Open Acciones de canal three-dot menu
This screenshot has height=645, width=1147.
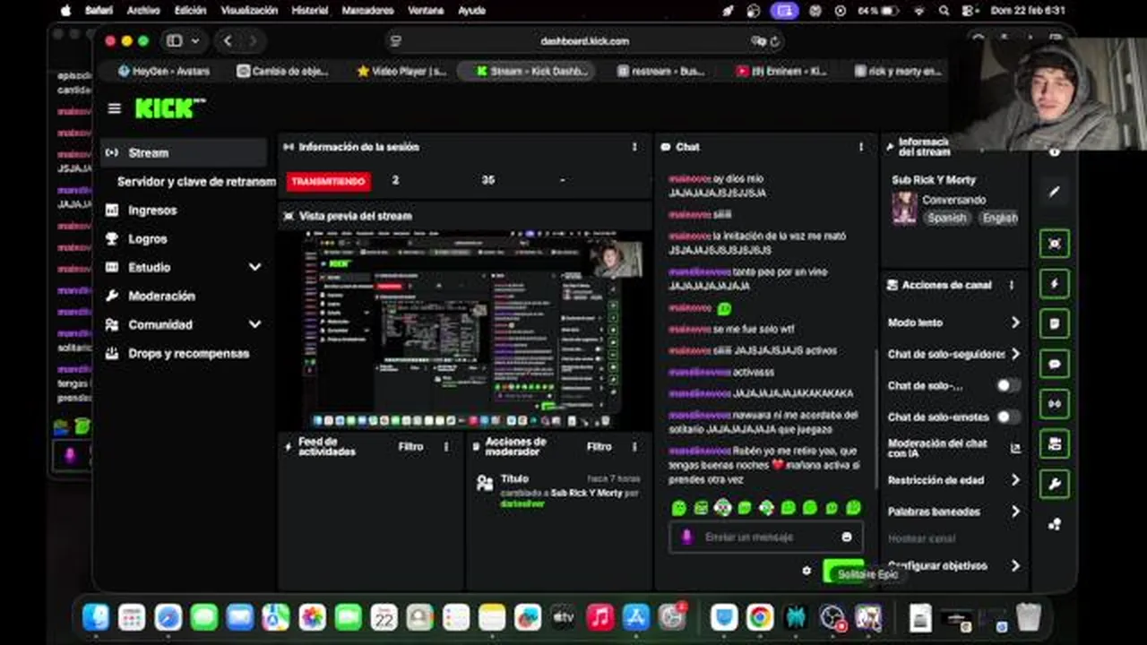coord(1012,285)
